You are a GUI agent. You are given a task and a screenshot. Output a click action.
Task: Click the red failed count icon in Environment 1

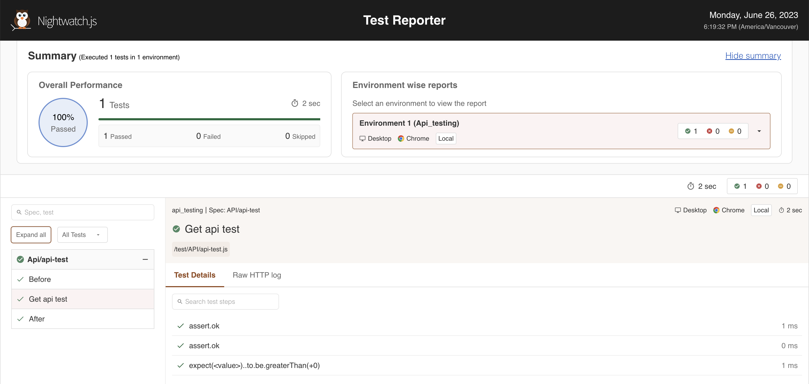point(709,131)
